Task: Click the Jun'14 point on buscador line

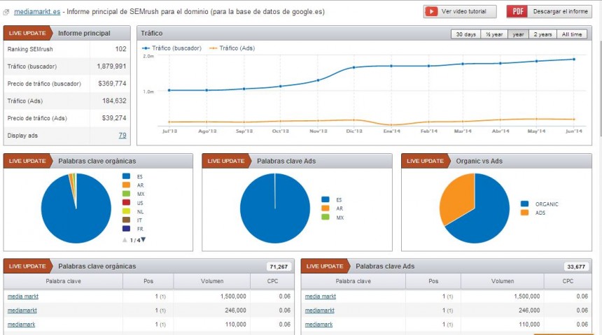Action: [x=574, y=59]
